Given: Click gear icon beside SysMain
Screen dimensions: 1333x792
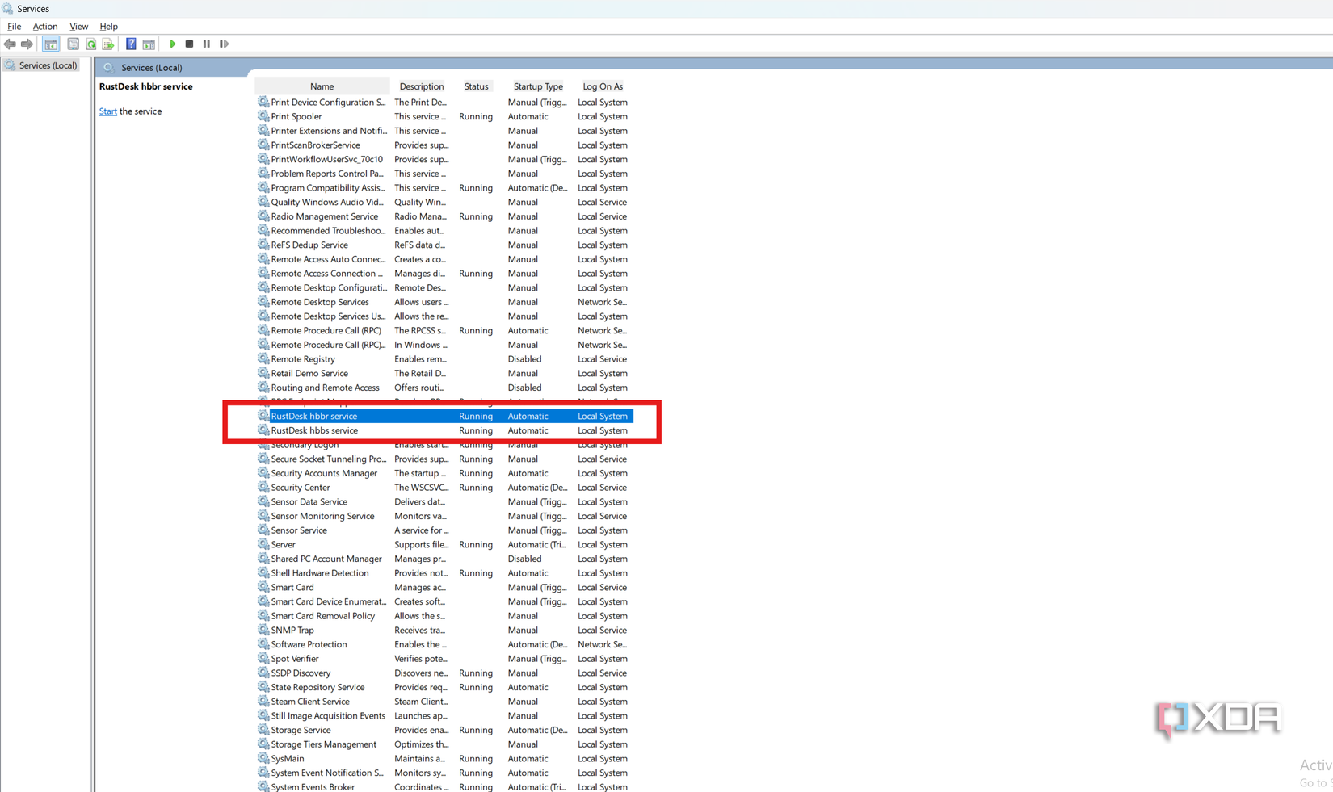Looking at the screenshot, I should (x=263, y=759).
